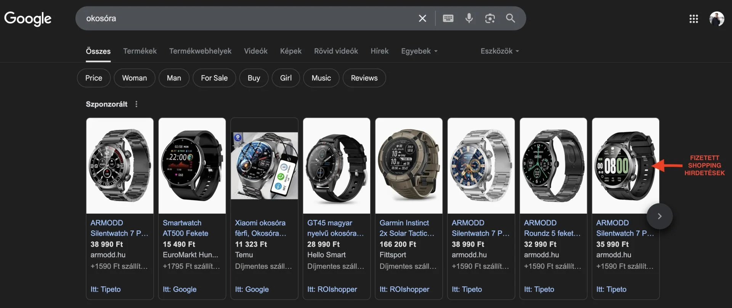The width and height of the screenshot is (732, 308).
Task: View the Smartwatch AT500 product image
Action: [192, 166]
